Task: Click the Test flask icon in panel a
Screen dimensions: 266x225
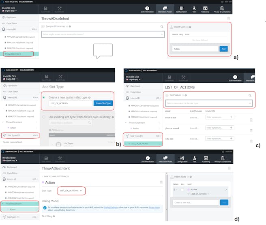Action: 194,9
